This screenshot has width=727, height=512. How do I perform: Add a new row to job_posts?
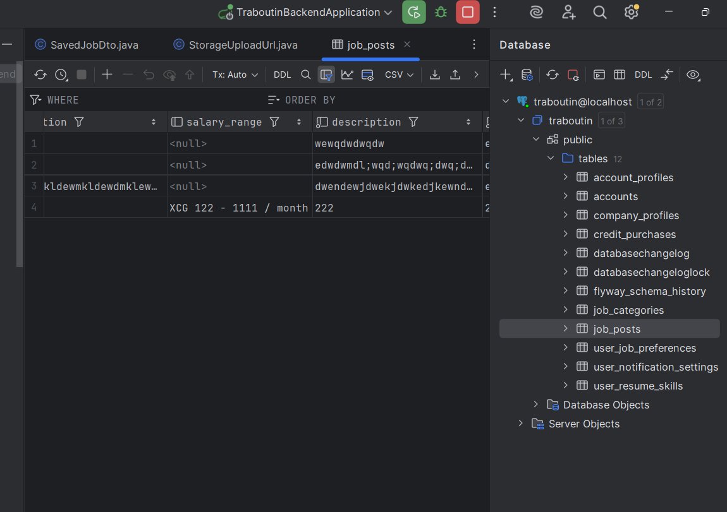click(x=107, y=74)
